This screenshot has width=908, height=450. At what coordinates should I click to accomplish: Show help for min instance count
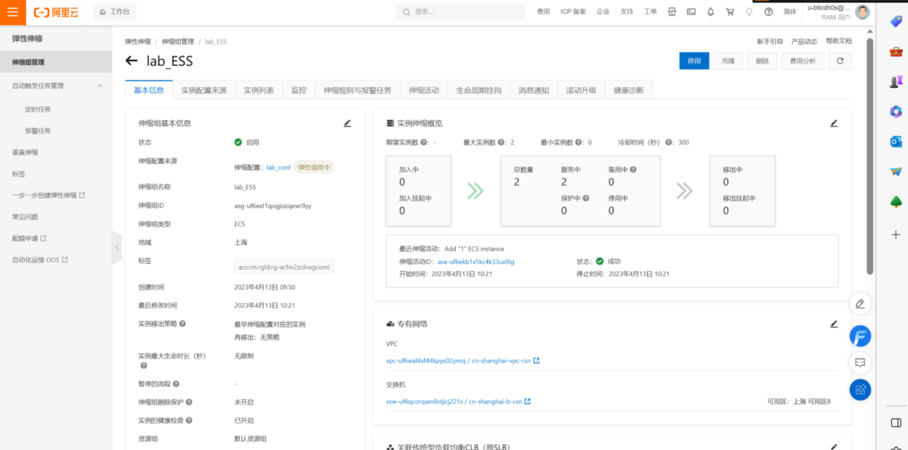tap(579, 143)
